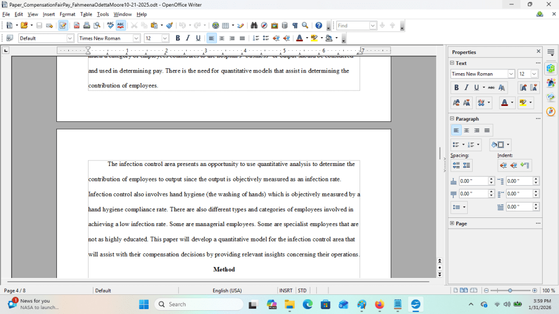Click the Format Paintbrush icon

point(170,26)
